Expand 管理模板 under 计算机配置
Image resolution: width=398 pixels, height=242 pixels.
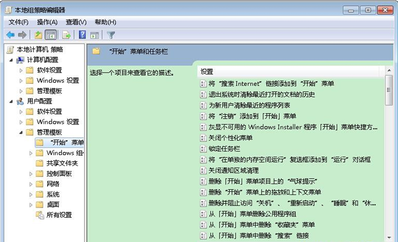[x=21, y=91]
